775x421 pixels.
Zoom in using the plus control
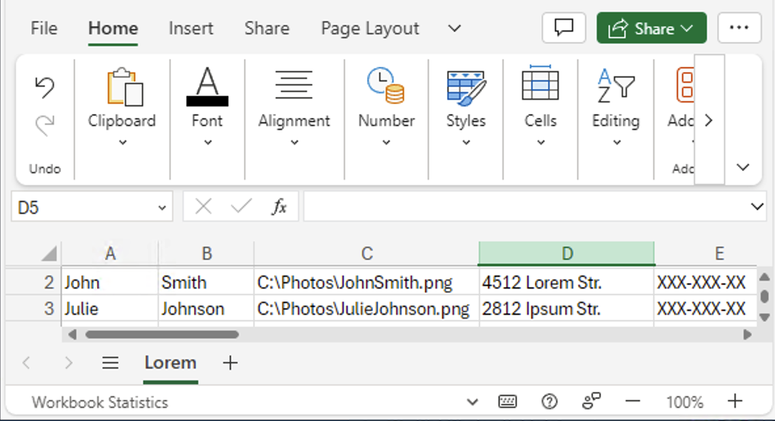tap(734, 401)
